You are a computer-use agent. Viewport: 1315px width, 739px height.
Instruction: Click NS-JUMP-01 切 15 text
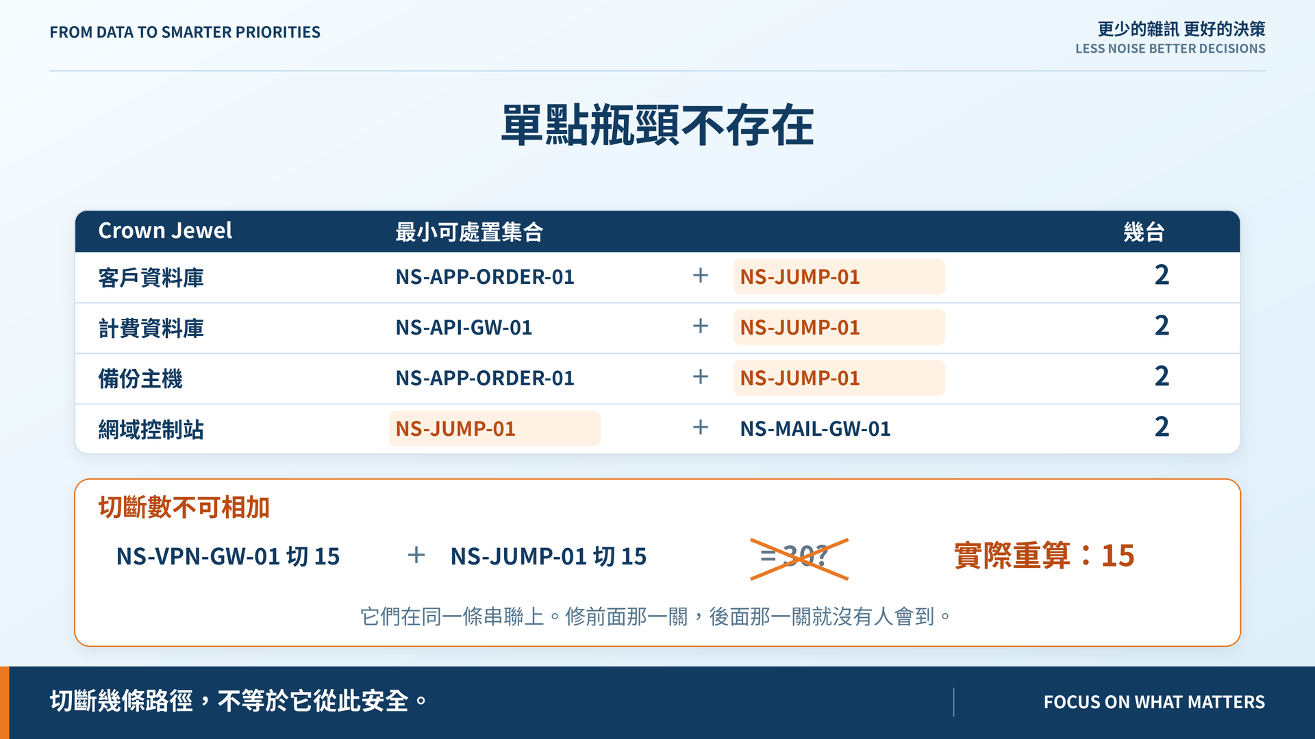[x=549, y=556]
